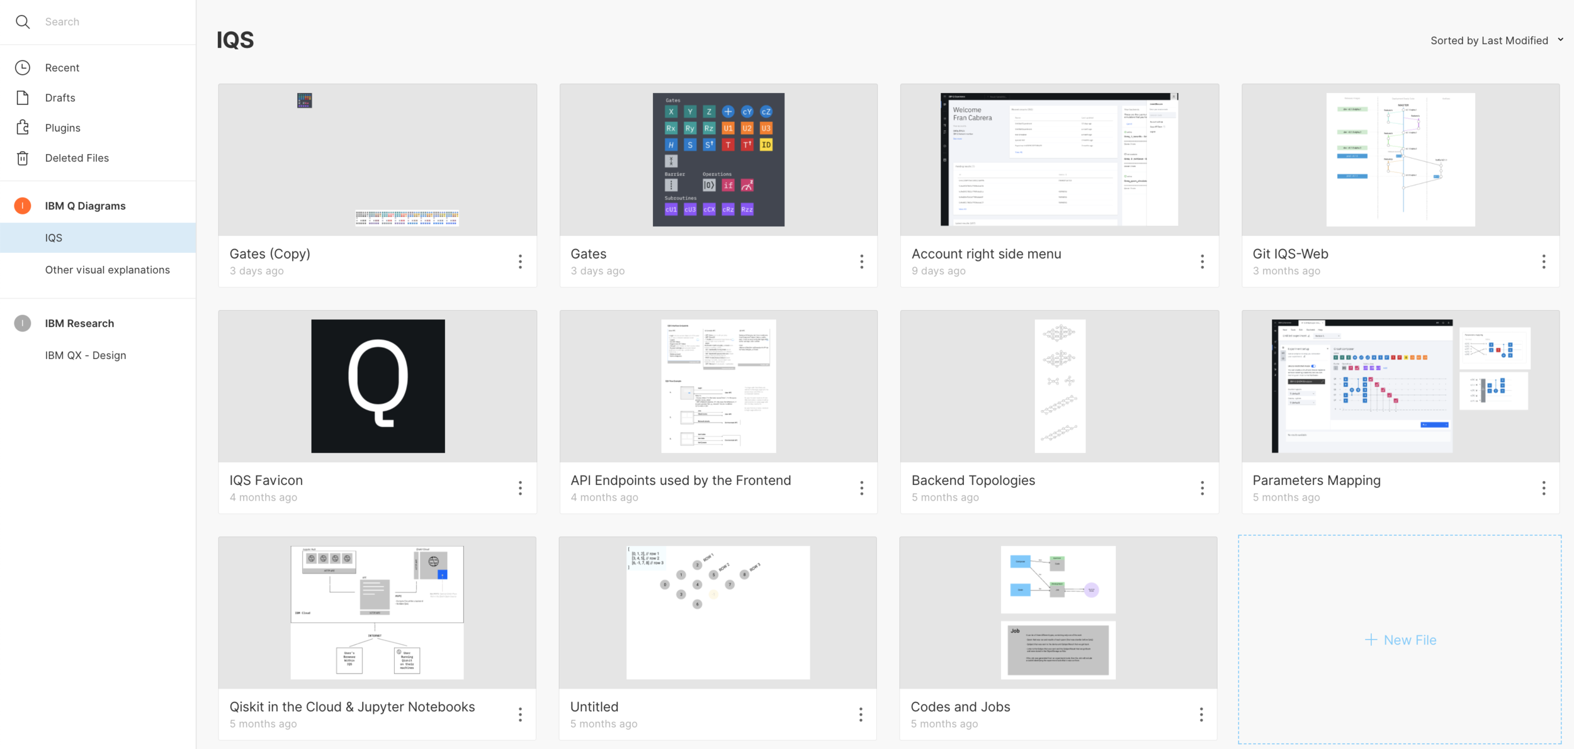Click the gray IBM Research avatar
Screen dimensions: 1574x749
click(23, 323)
